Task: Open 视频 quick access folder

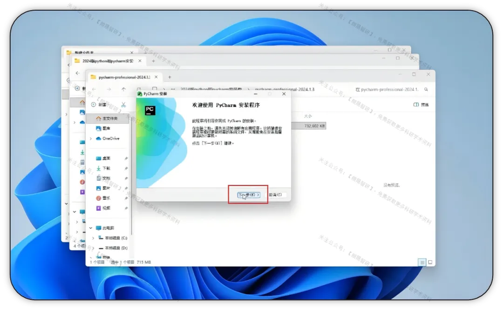Action: [103, 208]
